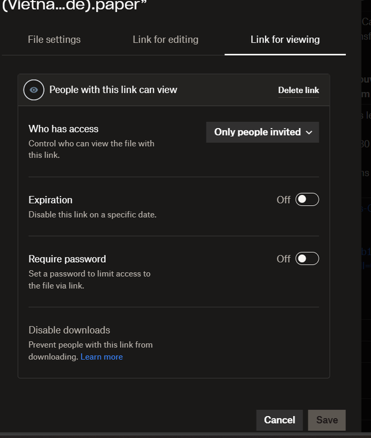
Task: Turn on the Require password switch
Action: tap(307, 259)
